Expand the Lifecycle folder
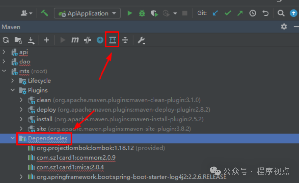Screen dimensions: 299x183 (x=13, y=81)
